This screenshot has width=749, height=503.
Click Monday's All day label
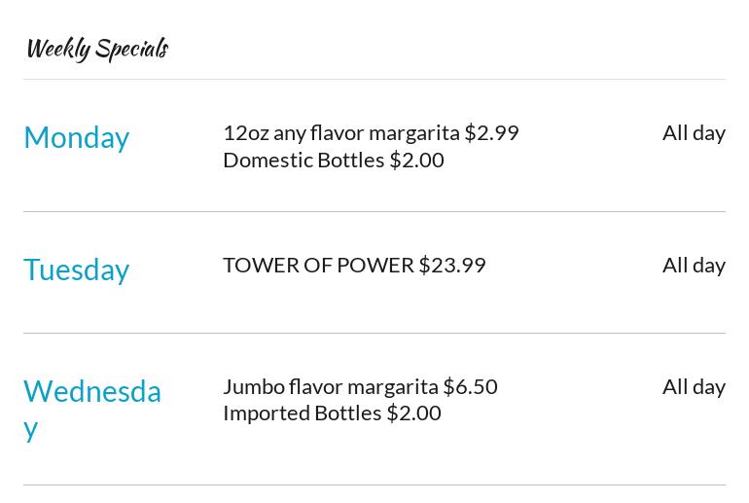pyautogui.click(x=694, y=132)
